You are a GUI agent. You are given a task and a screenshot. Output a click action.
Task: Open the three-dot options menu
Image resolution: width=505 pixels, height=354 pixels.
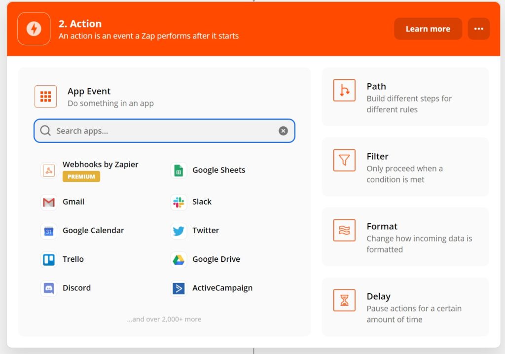tap(479, 29)
